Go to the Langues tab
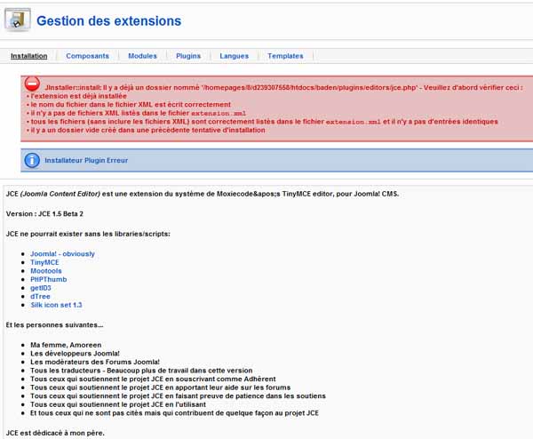The width and height of the screenshot is (533, 439). (235, 56)
